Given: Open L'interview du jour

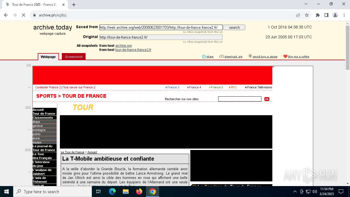Looking at the screenshot, I should point(45,164).
